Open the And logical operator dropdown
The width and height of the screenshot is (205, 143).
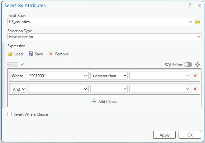(19, 89)
